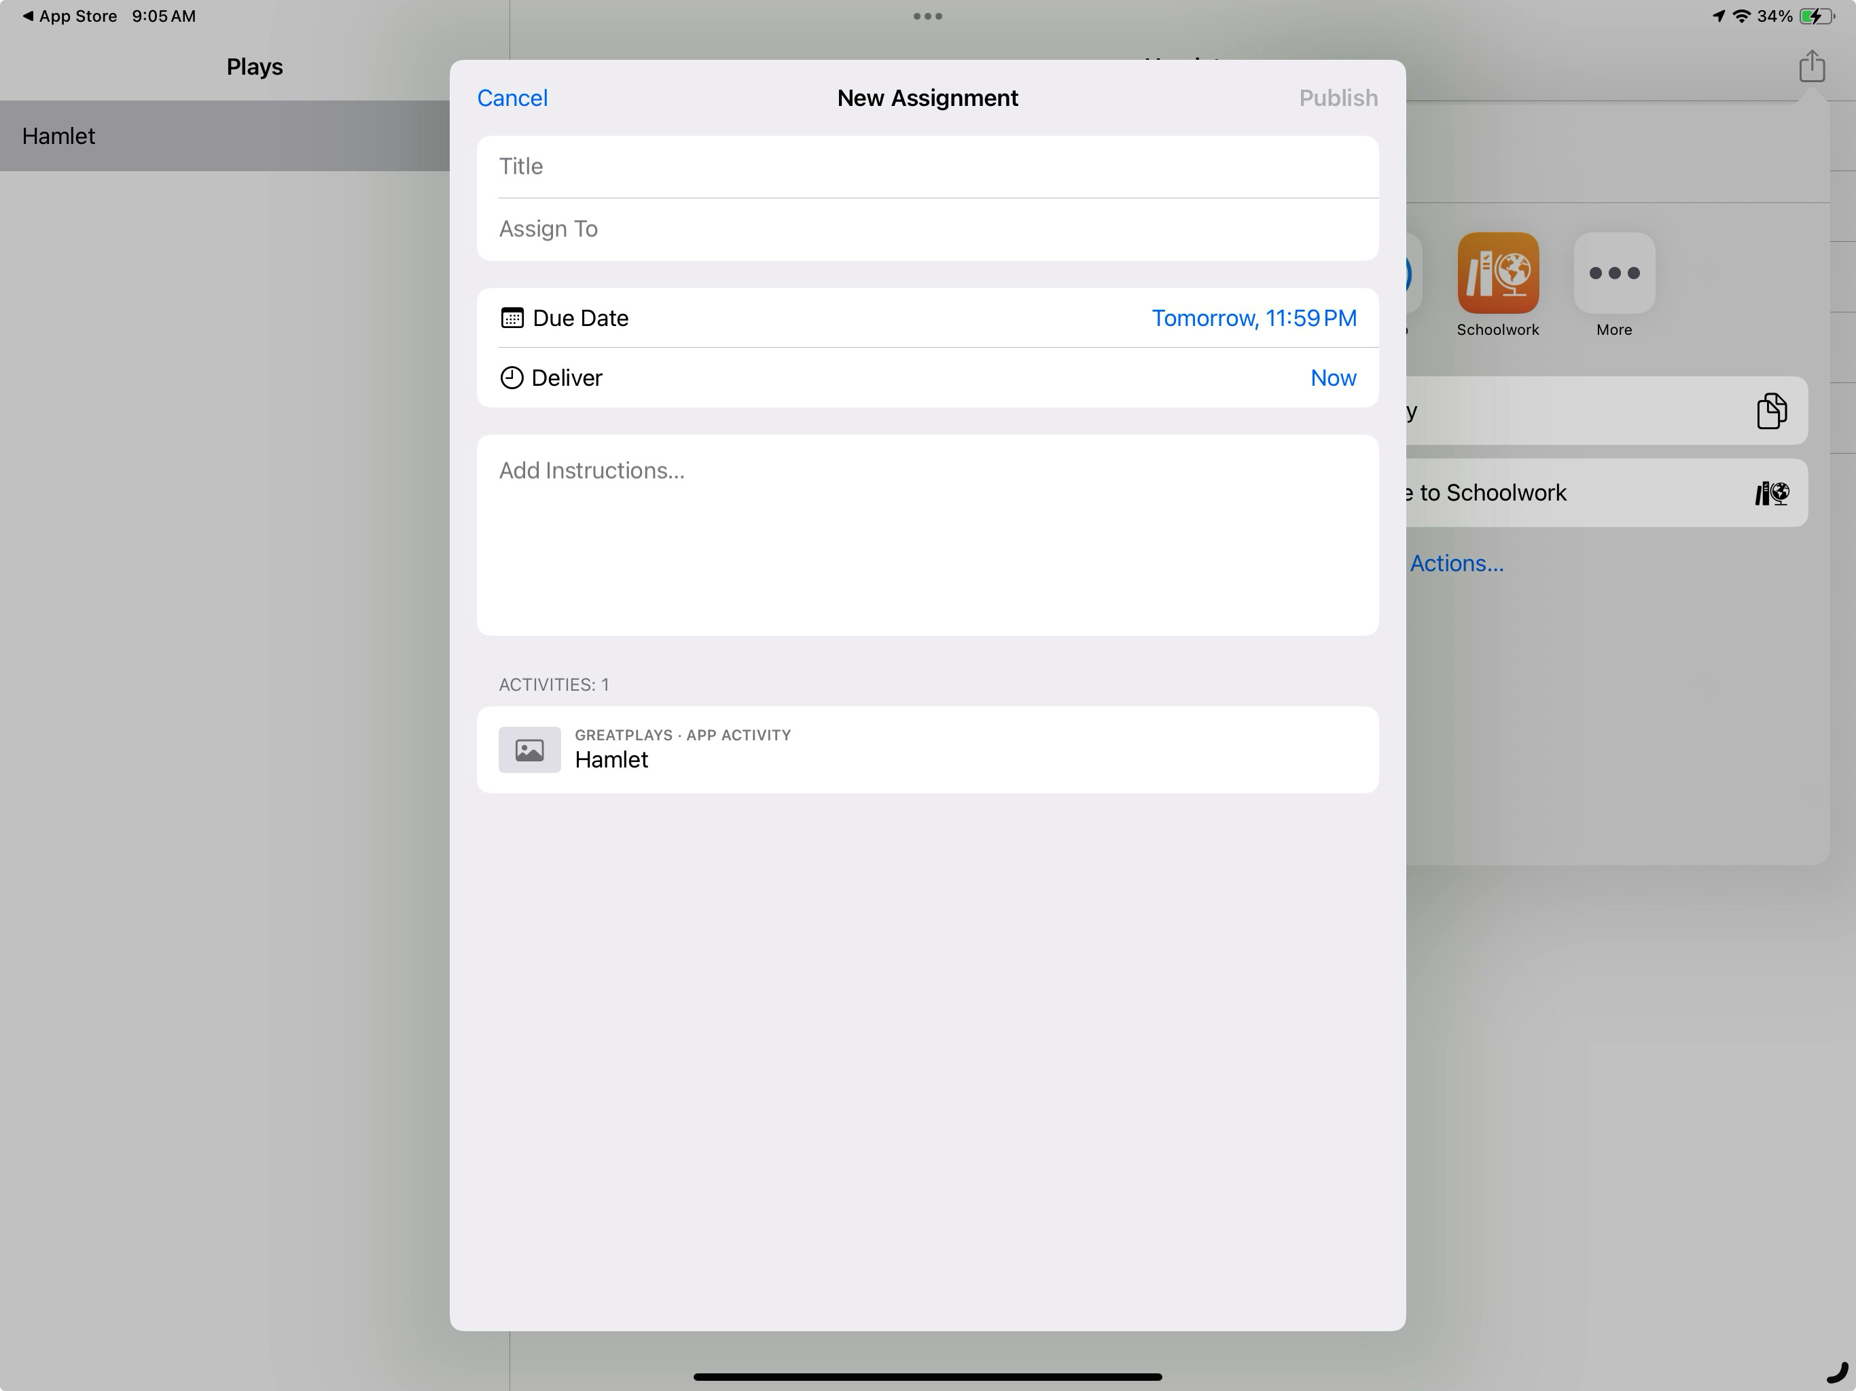
Task: Tap the image placeholder icon on the Hamlet activity
Action: (x=529, y=749)
